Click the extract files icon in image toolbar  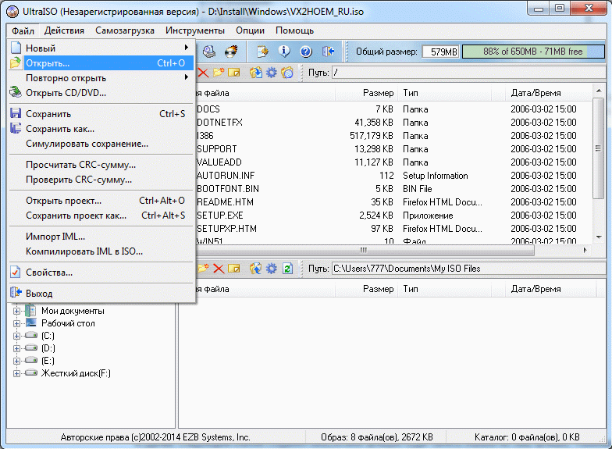pyautogui.click(x=256, y=72)
